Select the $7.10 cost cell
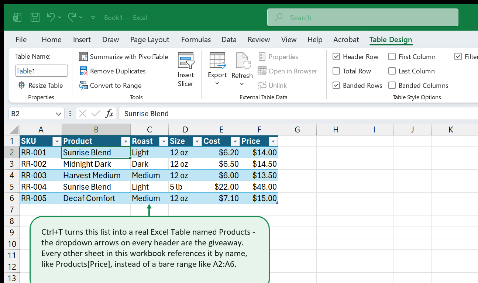The image size is (478, 283). [221, 198]
